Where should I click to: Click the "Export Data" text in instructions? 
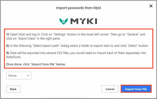point(27,38)
